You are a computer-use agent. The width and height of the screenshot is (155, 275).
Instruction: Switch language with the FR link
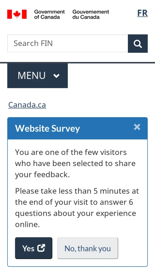[x=142, y=13]
